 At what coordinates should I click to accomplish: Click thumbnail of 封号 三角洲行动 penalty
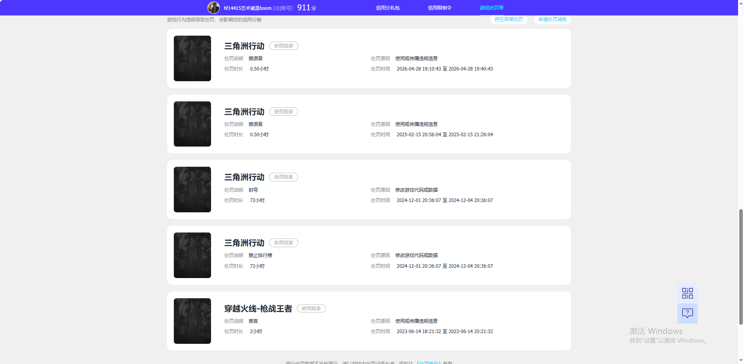pyautogui.click(x=192, y=189)
